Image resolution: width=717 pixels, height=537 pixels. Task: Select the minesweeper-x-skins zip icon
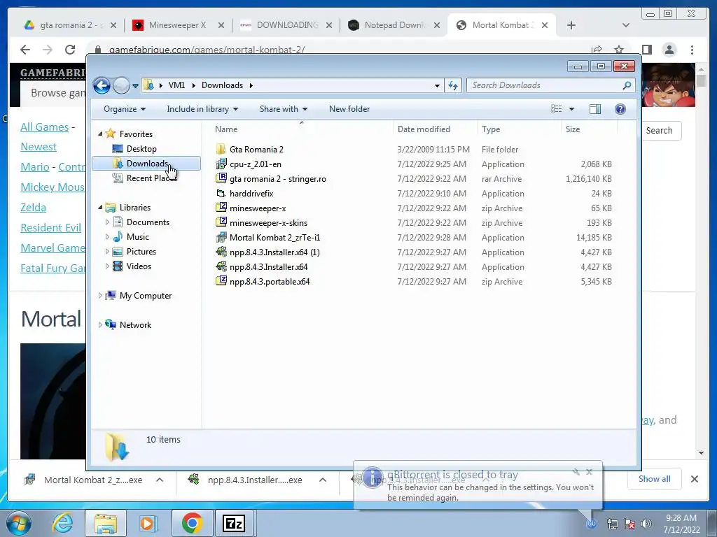click(x=221, y=223)
